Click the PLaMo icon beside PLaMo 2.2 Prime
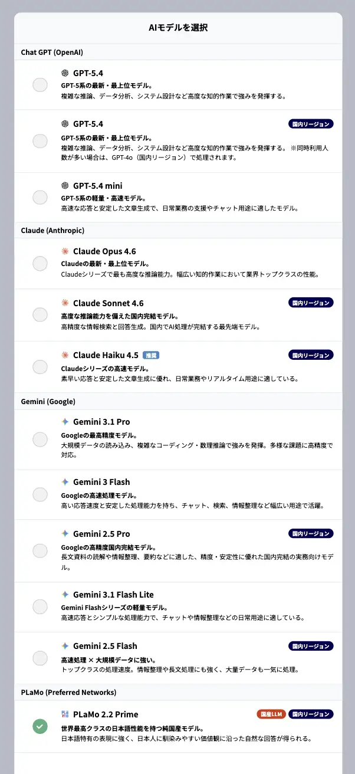 [x=64, y=714]
